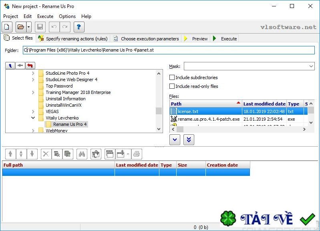
Task: Click the Redo toolbar icon
Action: (x=65, y=27)
